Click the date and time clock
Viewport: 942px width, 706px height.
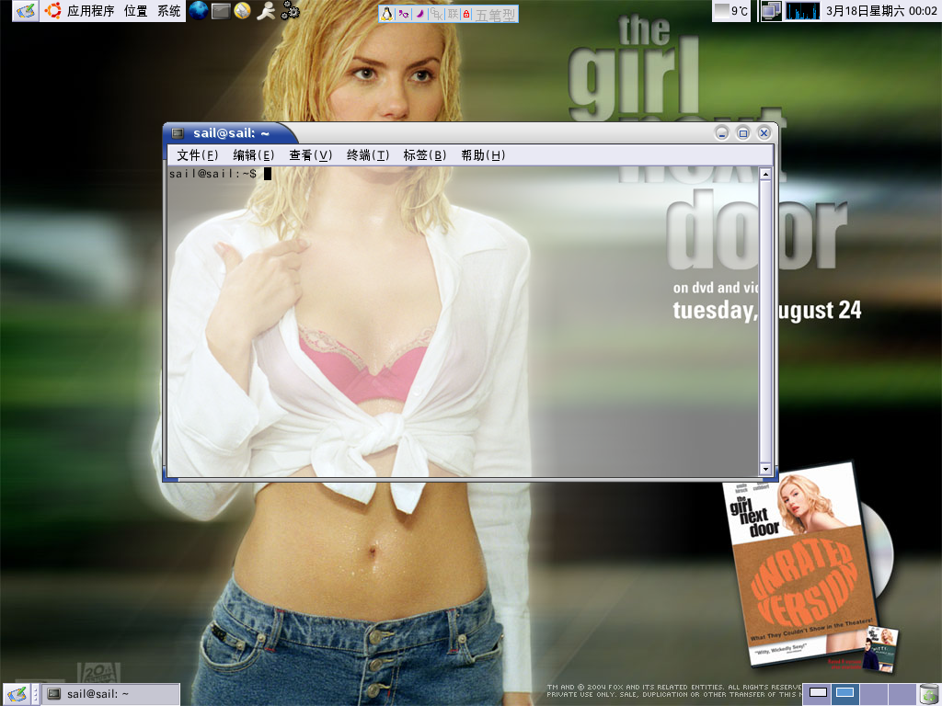coord(880,11)
